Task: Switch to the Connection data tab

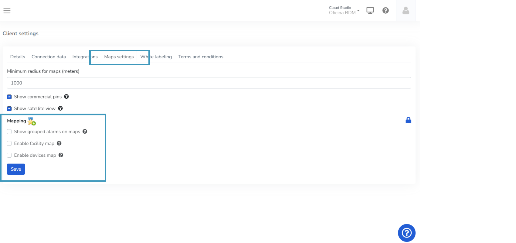Action: click(49, 57)
